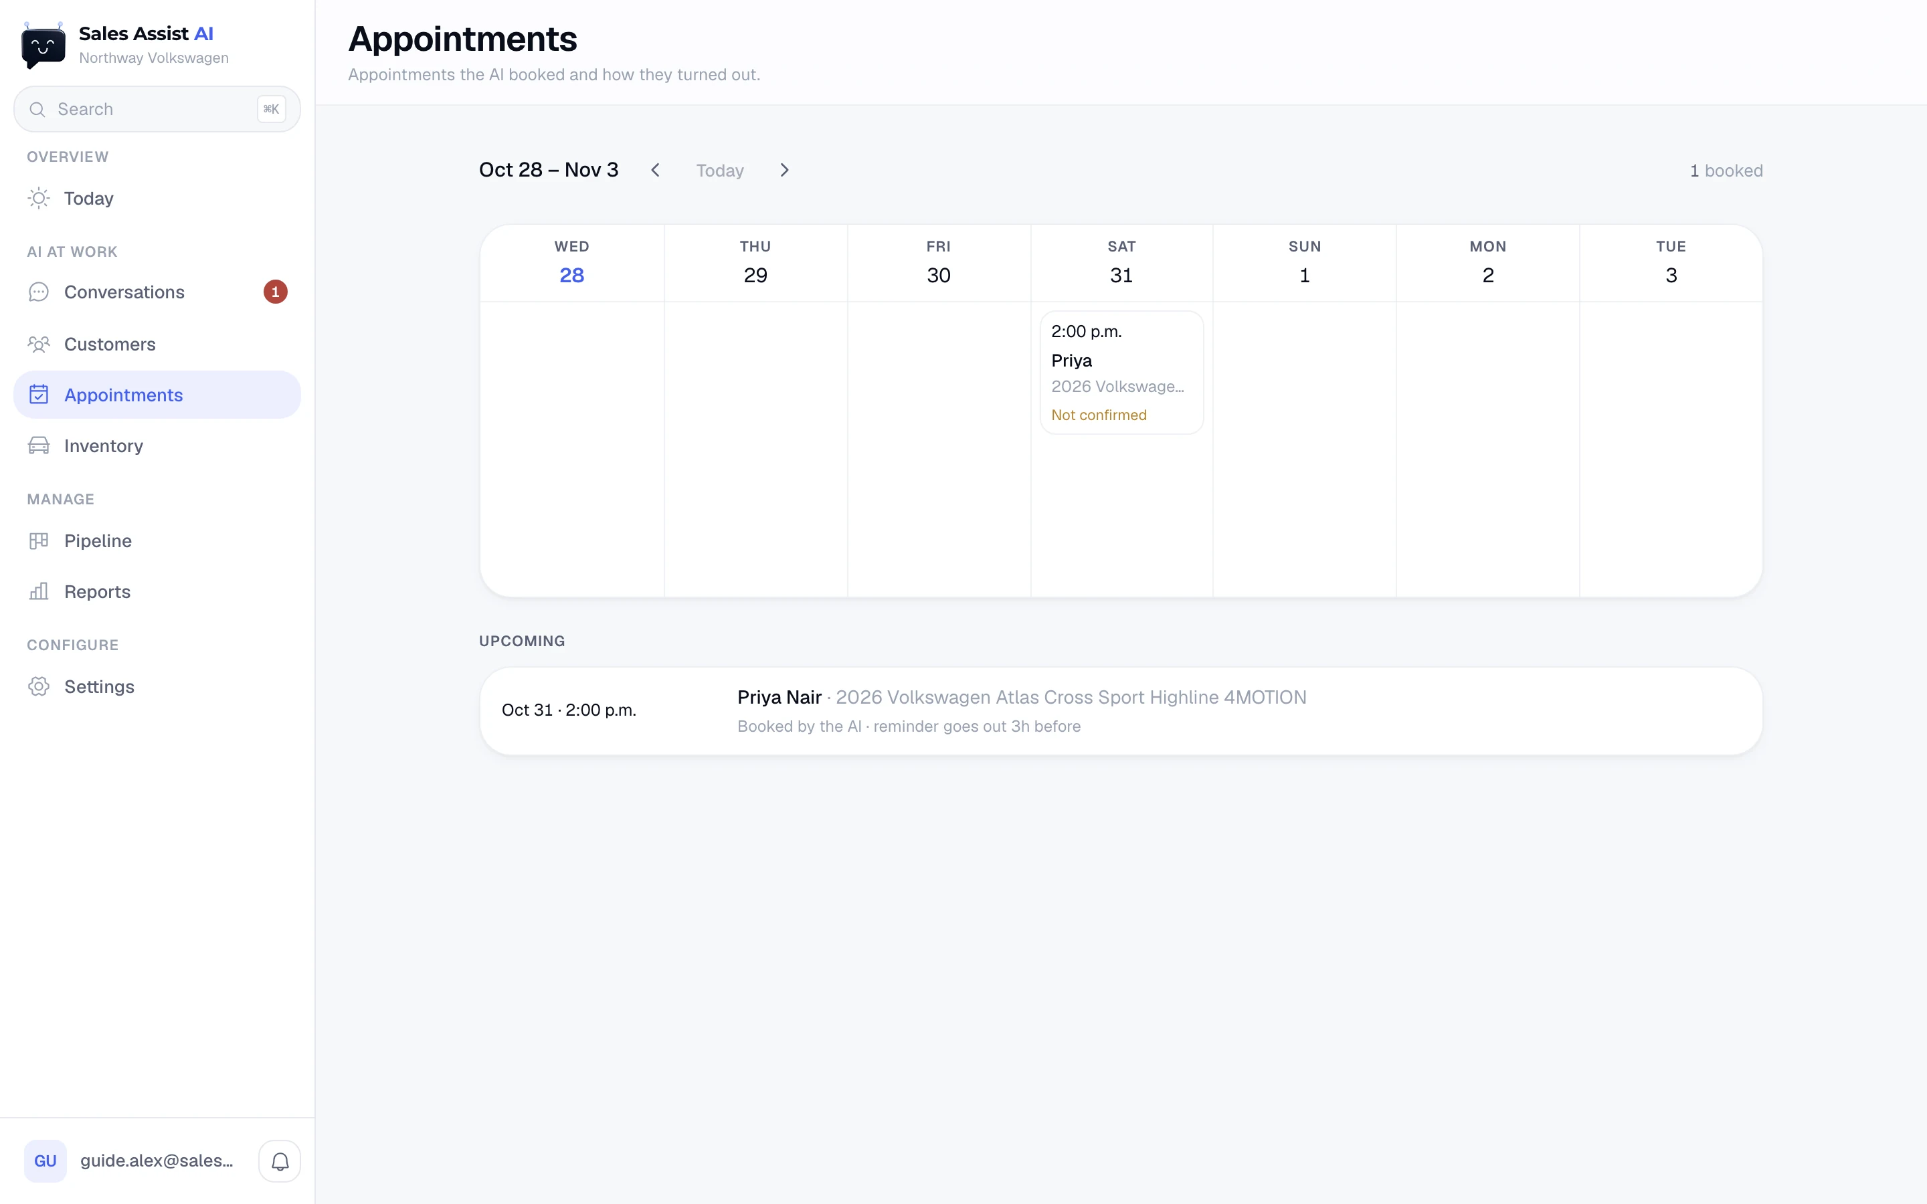This screenshot has width=1927, height=1204.
Task: Open Priya Nair's upcoming appointment row
Action: click(1121, 711)
